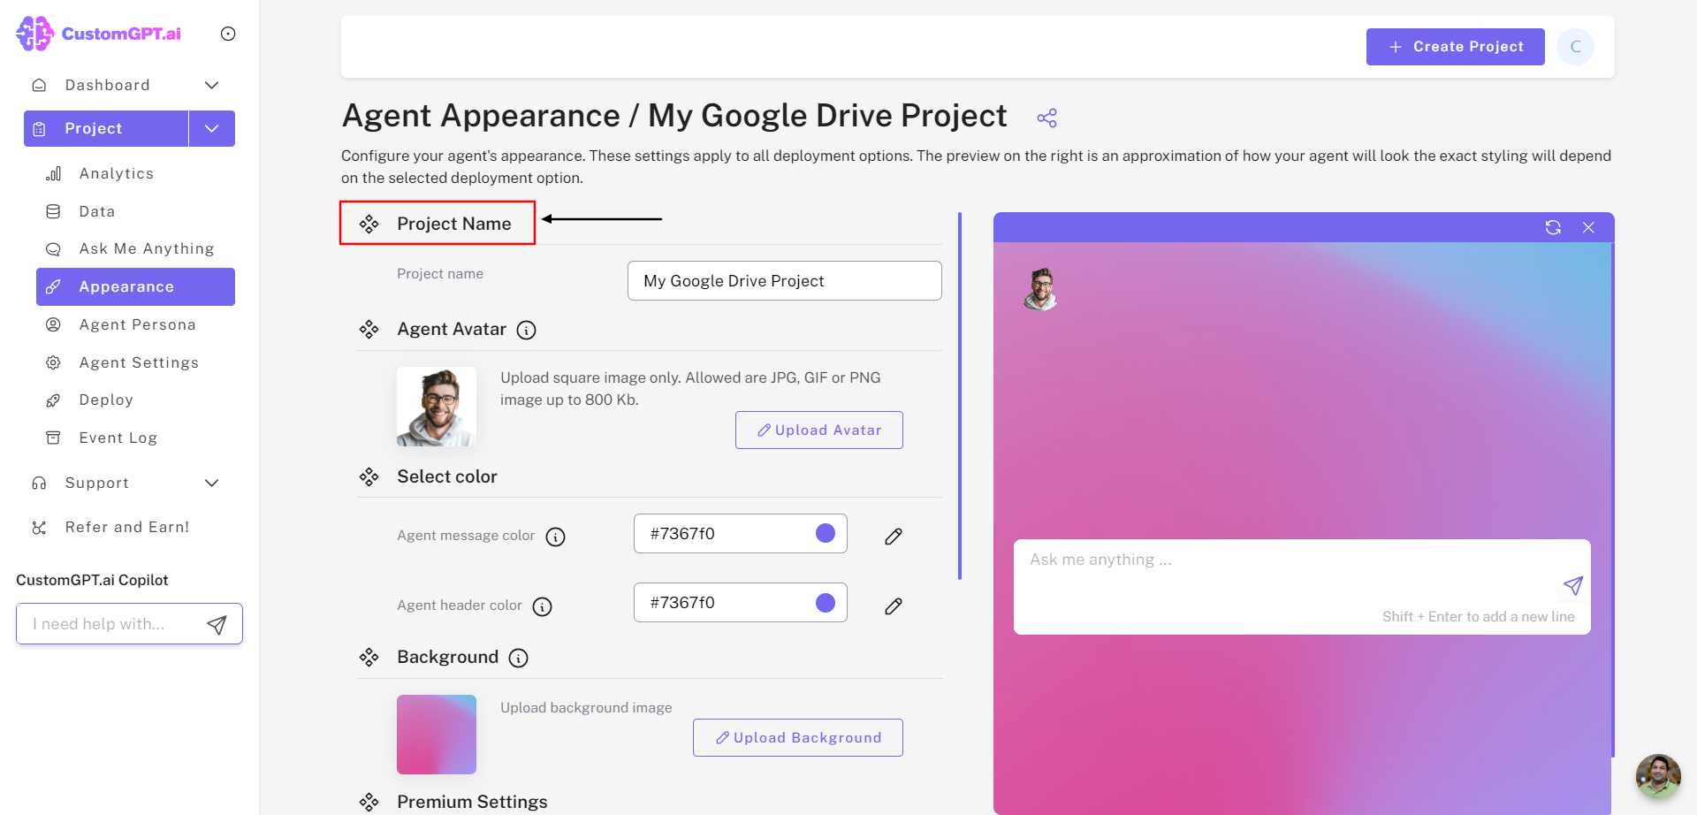The height and width of the screenshot is (815, 1697).
Task: Click the send icon in the preview chat
Action: point(1573,585)
